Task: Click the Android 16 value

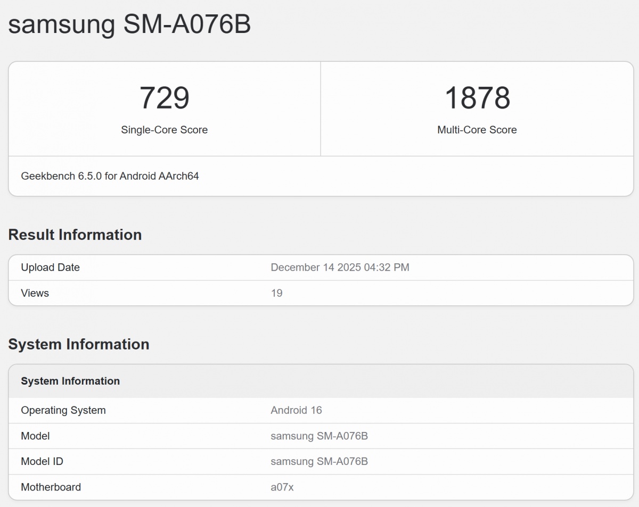Action: 296,410
